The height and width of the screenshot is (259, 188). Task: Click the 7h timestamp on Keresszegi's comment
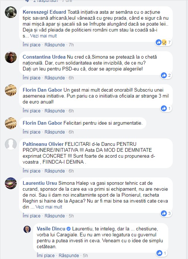[x=71, y=45]
